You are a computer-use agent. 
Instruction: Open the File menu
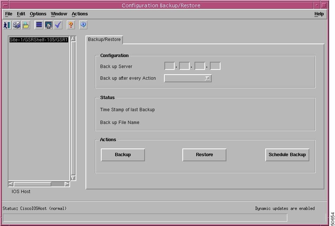[x=8, y=14]
